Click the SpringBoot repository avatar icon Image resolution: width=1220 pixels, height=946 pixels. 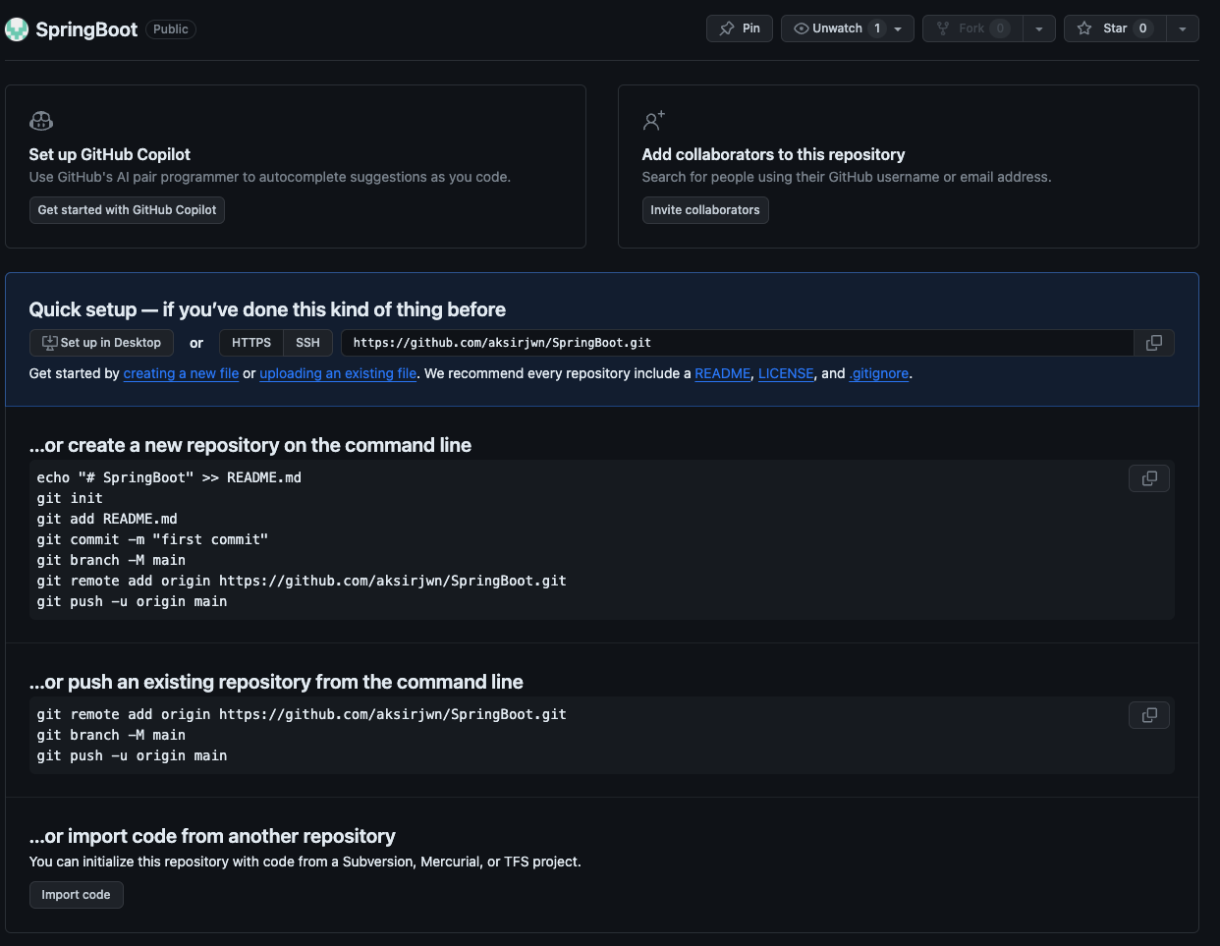click(17, 29)
